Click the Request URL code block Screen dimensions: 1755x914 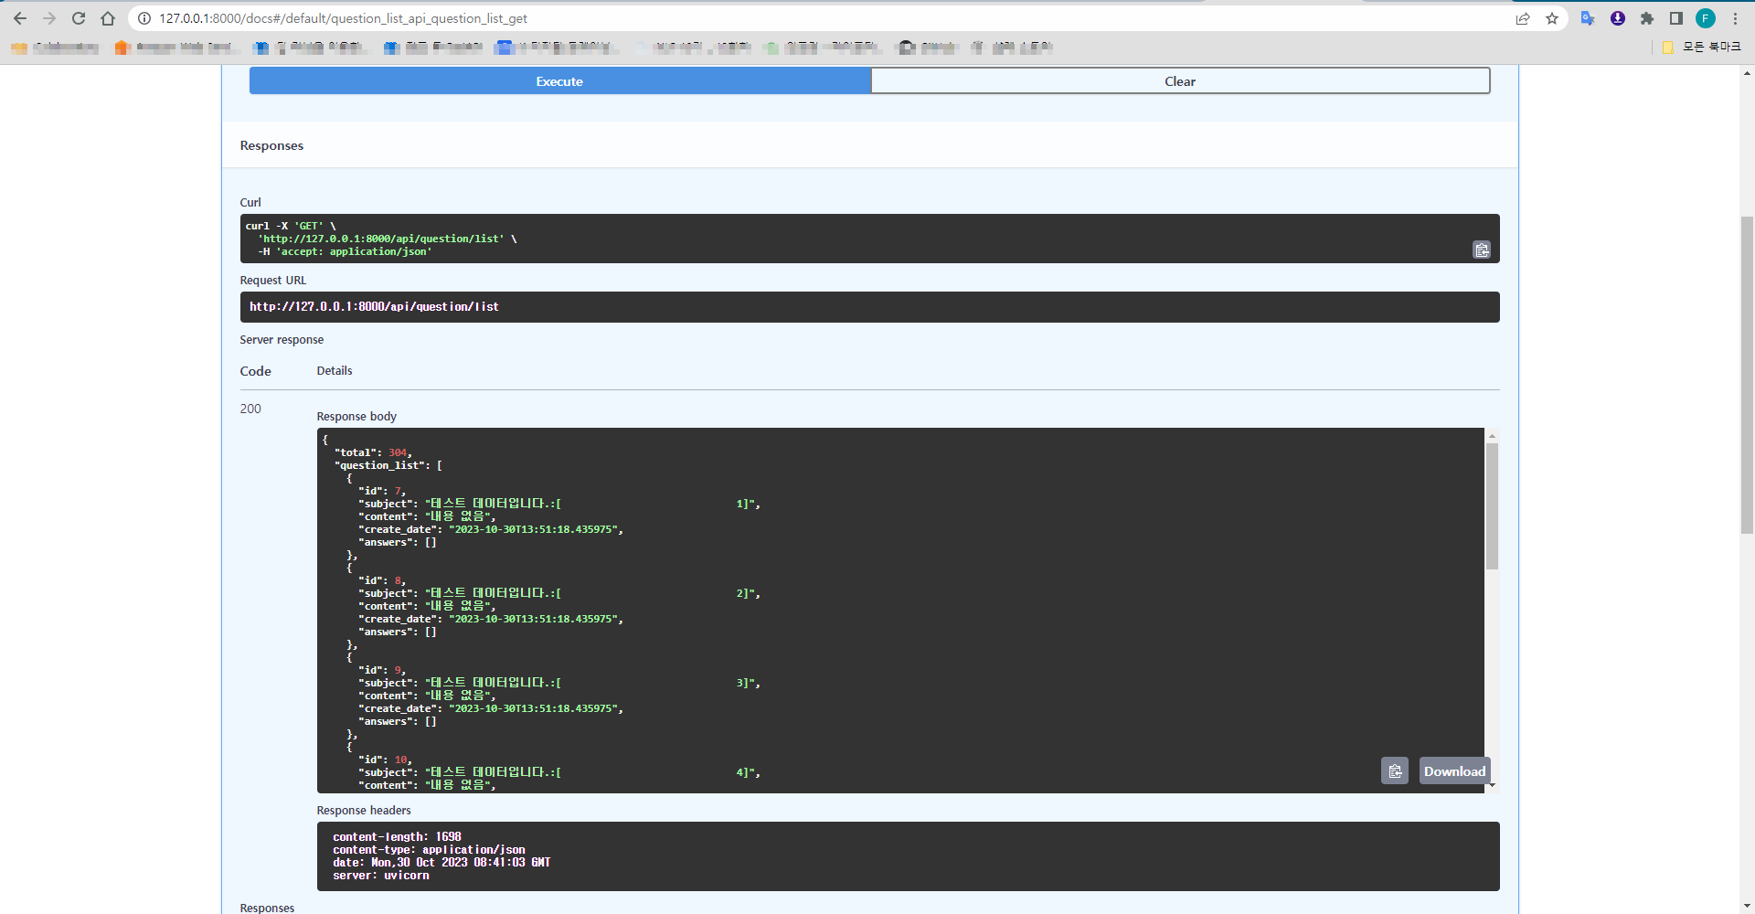[x=869, y=307]
